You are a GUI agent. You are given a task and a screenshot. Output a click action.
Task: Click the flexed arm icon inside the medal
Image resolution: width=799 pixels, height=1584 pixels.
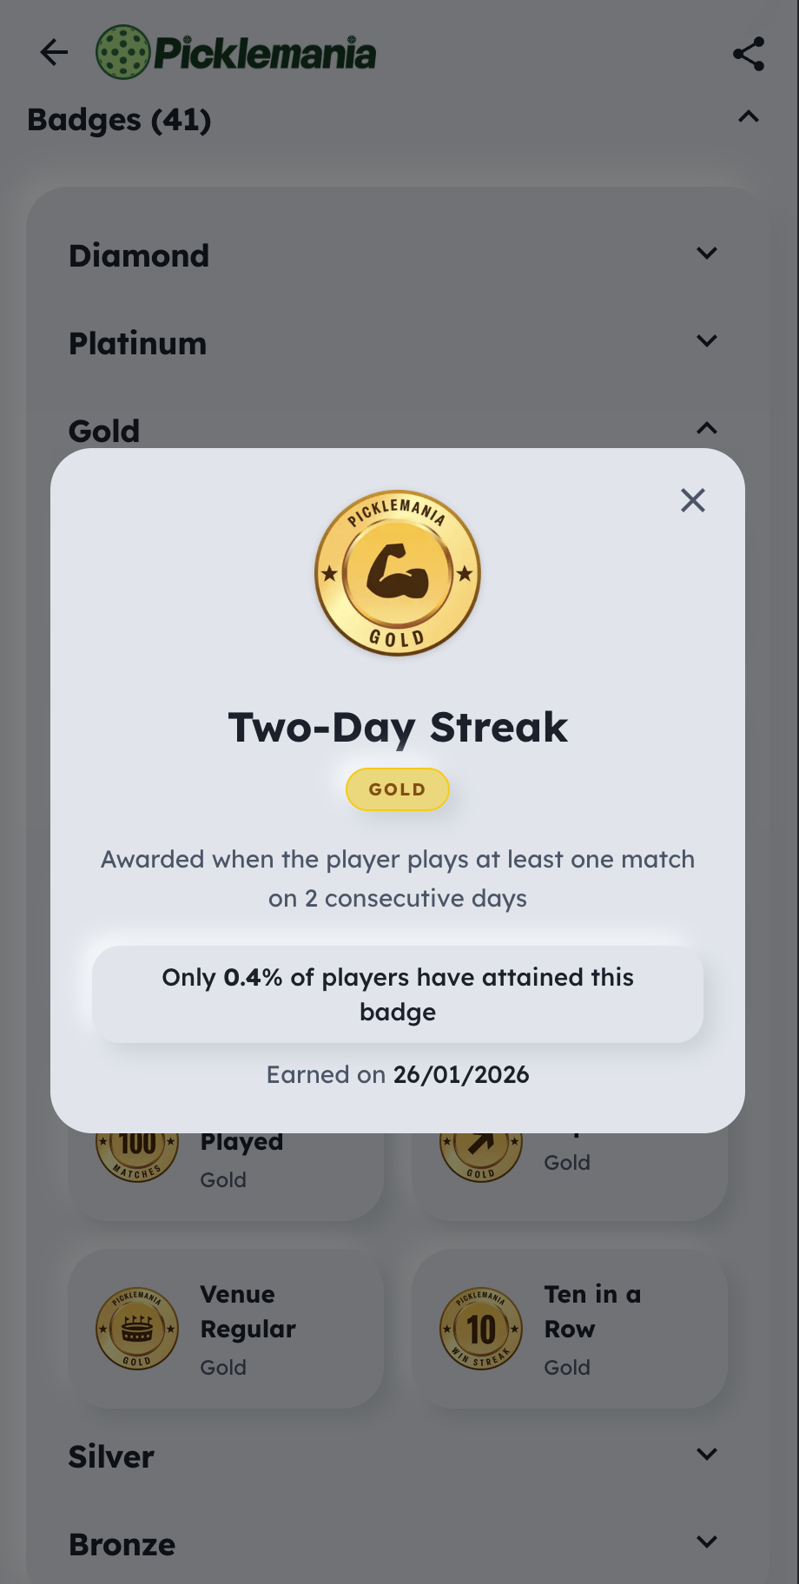[397, 571]
